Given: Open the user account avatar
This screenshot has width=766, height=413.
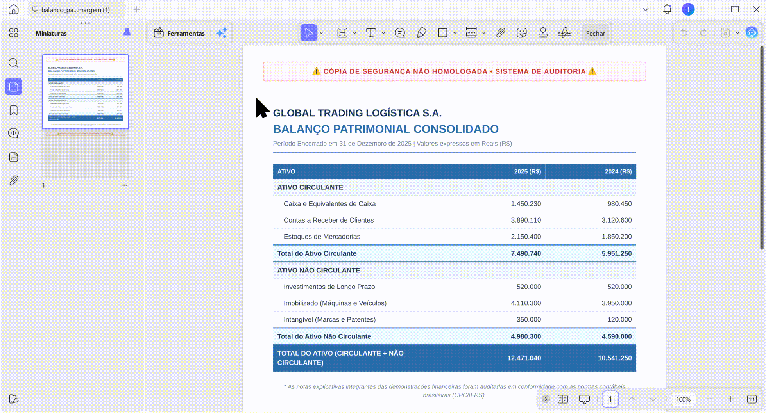Looking at the screenshot, I should pos(688,9).
